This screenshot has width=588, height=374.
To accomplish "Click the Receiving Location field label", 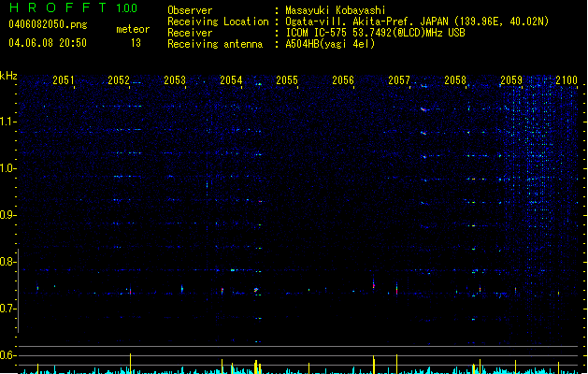I will pyautogui.click(x=218, y=22).
